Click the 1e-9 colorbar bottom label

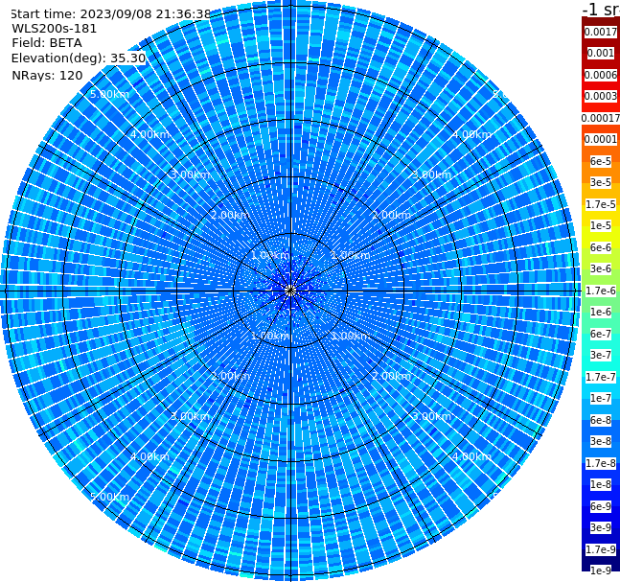(601, 570)
